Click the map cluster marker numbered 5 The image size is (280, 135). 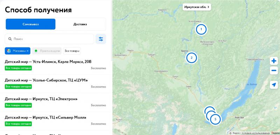pyautogui.click(x=215, y=119)
